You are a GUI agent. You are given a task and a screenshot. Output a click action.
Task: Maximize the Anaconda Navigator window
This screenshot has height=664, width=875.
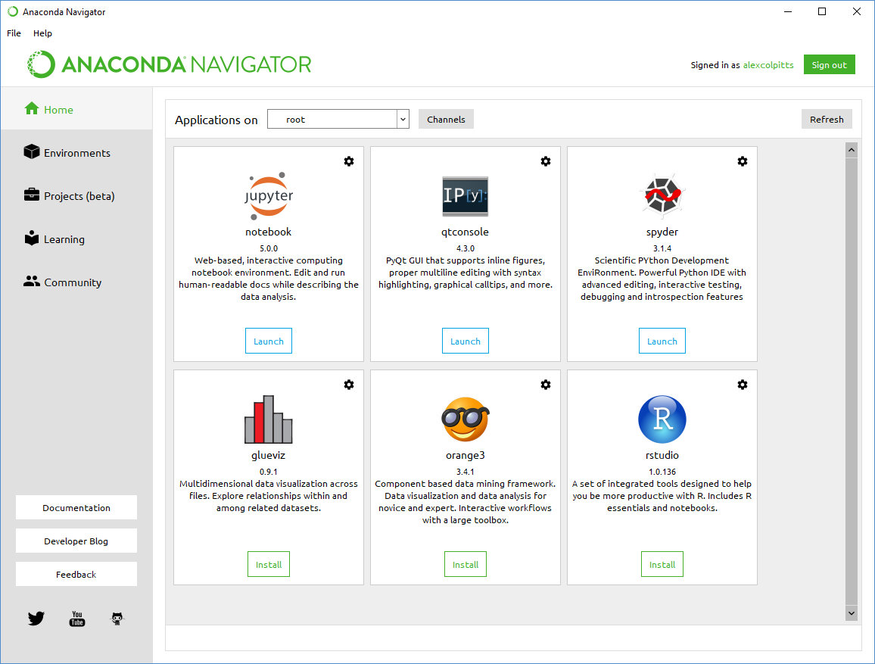(x=821, y=11)
